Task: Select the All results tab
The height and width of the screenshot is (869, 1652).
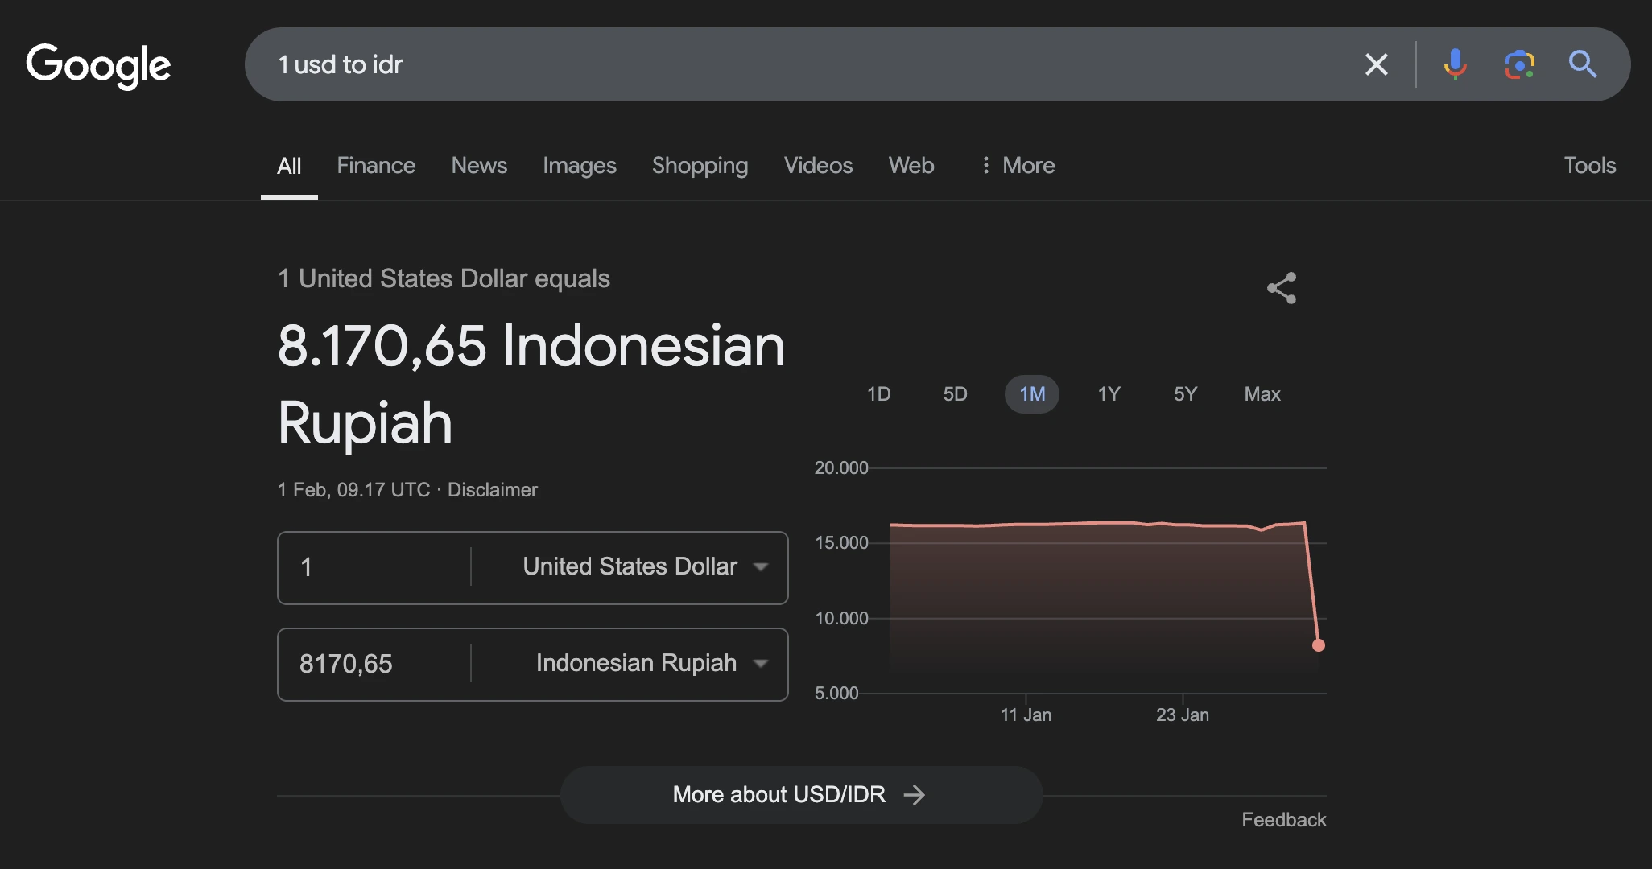Action: coord(289,166)
